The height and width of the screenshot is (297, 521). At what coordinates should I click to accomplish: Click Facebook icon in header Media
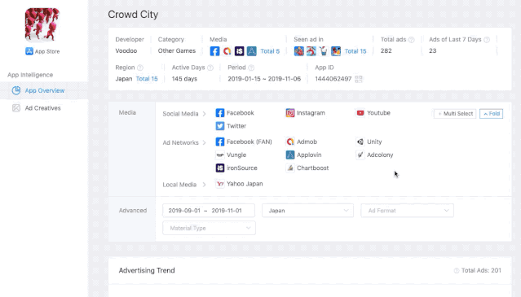(214, 51)
